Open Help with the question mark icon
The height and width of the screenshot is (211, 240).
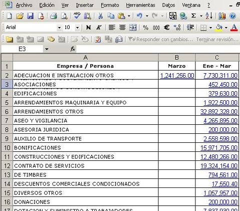pos(232,16)
